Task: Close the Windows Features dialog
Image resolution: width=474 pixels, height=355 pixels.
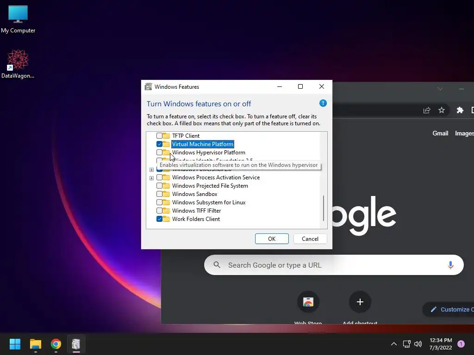Action: click(322, 86)
